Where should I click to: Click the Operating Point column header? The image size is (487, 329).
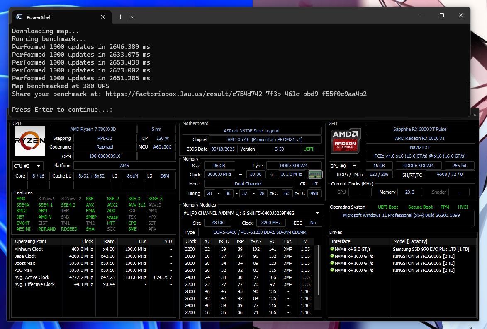pos(37,241)
